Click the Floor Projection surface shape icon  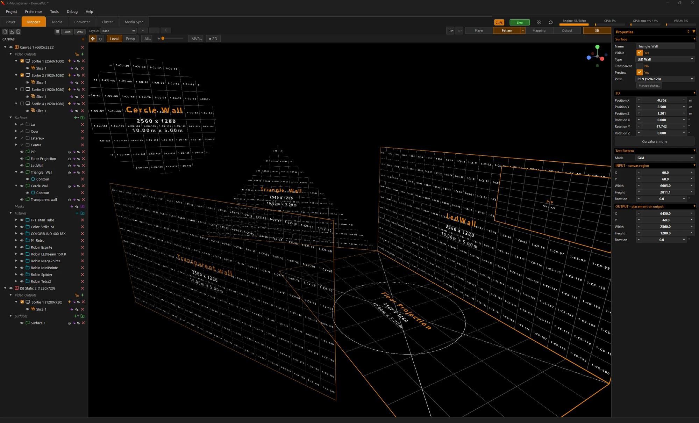(28, 159)
